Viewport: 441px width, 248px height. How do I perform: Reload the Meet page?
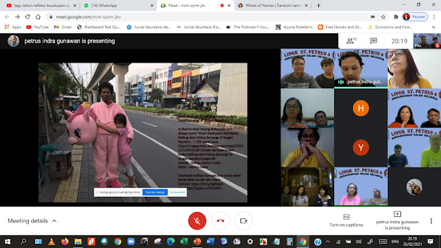pos(28,17)
